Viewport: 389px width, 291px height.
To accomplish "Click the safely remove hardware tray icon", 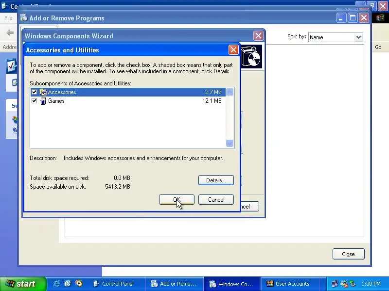I will click(353, 284).
